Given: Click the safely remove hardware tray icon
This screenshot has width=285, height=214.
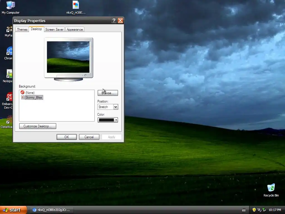Looking at the screenshot, I should coord(264,210).
